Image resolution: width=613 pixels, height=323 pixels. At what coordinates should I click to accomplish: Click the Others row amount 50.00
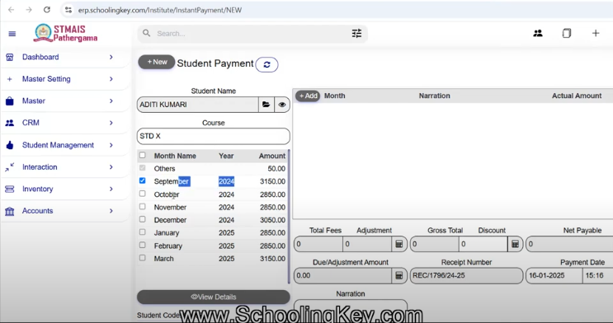pos(276,169)
